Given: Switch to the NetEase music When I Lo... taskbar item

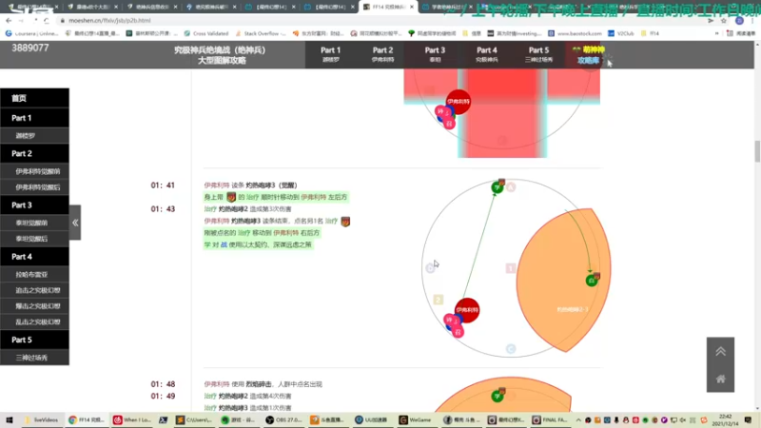Looking at the screenshot, I should [x=132, y=419].
